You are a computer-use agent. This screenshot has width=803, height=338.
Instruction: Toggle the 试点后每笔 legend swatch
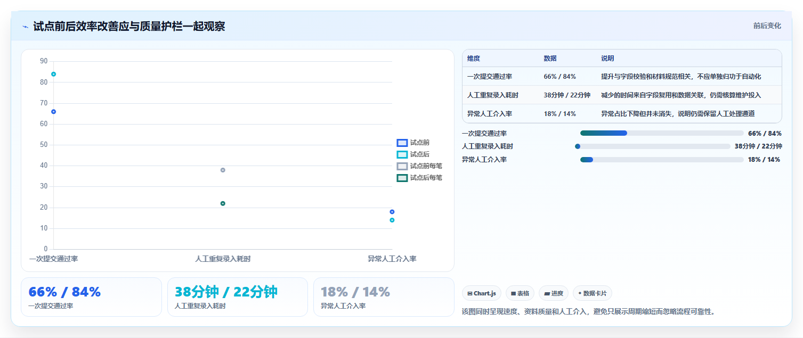coord(402,178)
